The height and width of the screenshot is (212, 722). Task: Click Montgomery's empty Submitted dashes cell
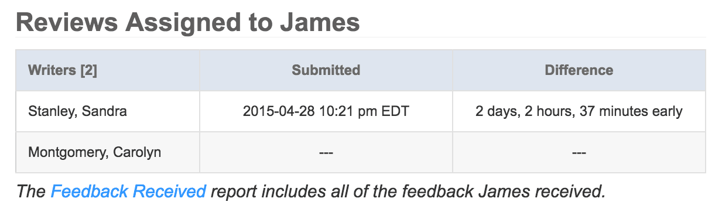point(326,152)
